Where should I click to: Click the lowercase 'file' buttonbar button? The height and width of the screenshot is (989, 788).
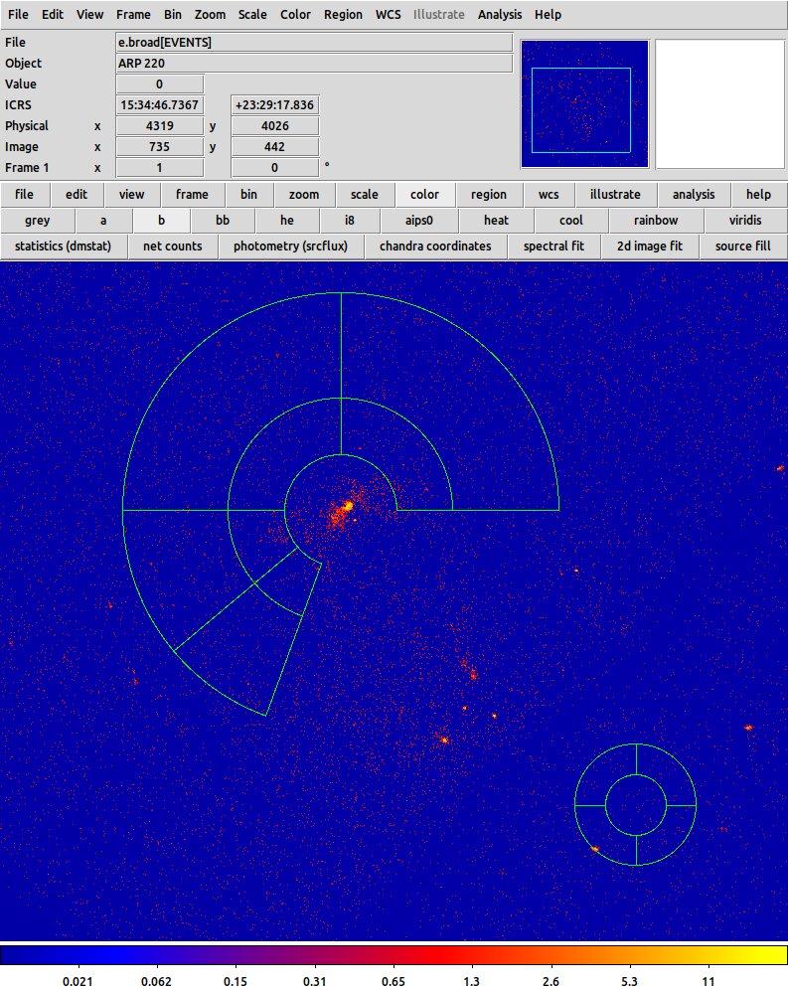[25, 194]
